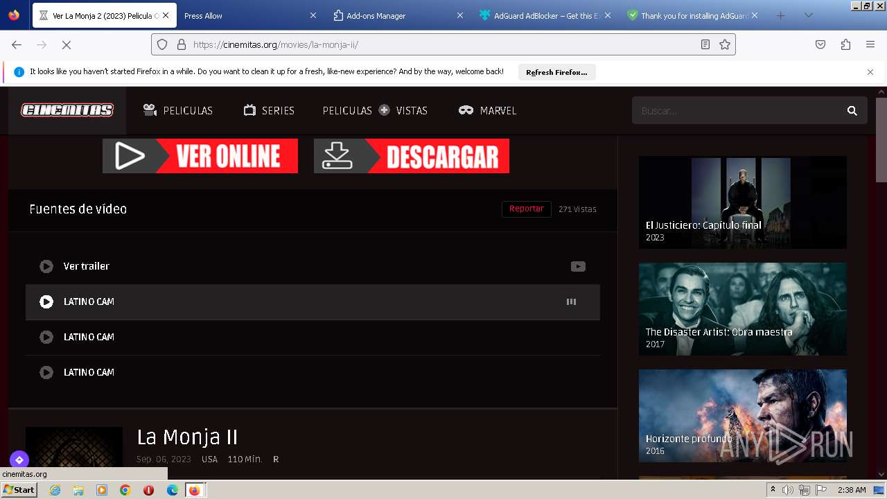Click the Refresh Firefox button
The width and height of the screenshot is (887, 499).
pyautogui.click(x=556, y=72)
